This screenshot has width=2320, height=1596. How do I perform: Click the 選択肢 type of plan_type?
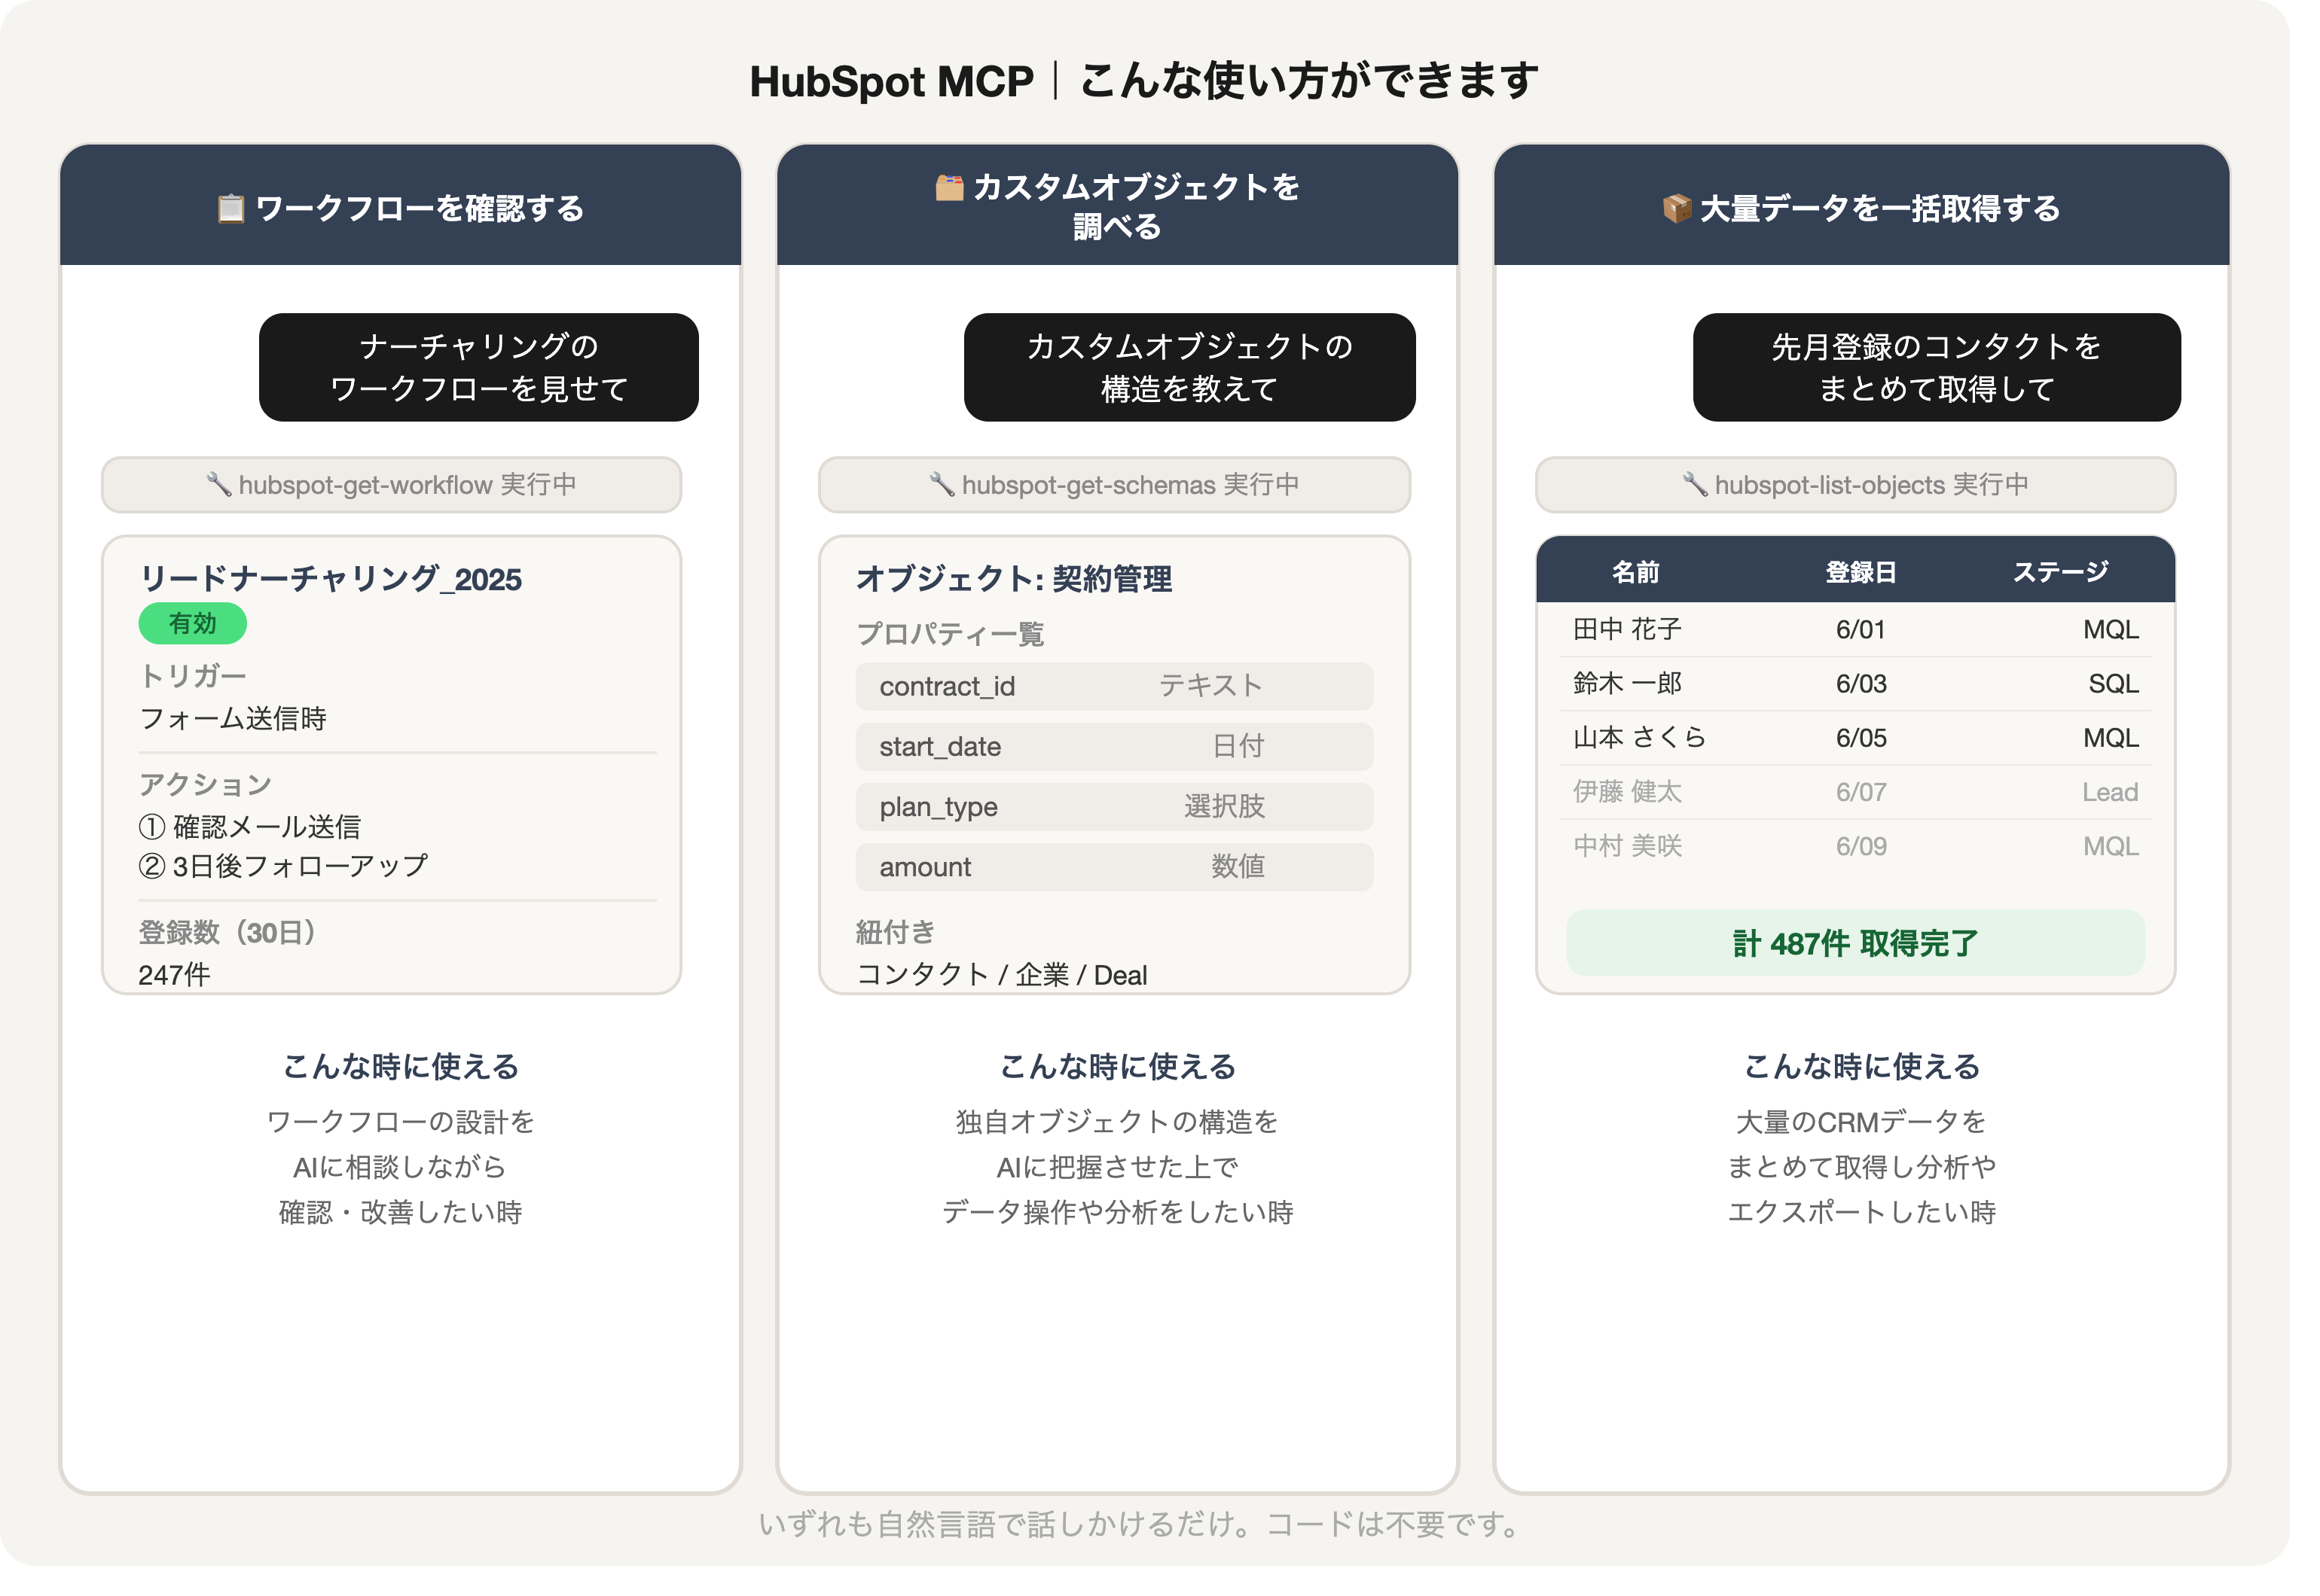tap(1223, 806)
